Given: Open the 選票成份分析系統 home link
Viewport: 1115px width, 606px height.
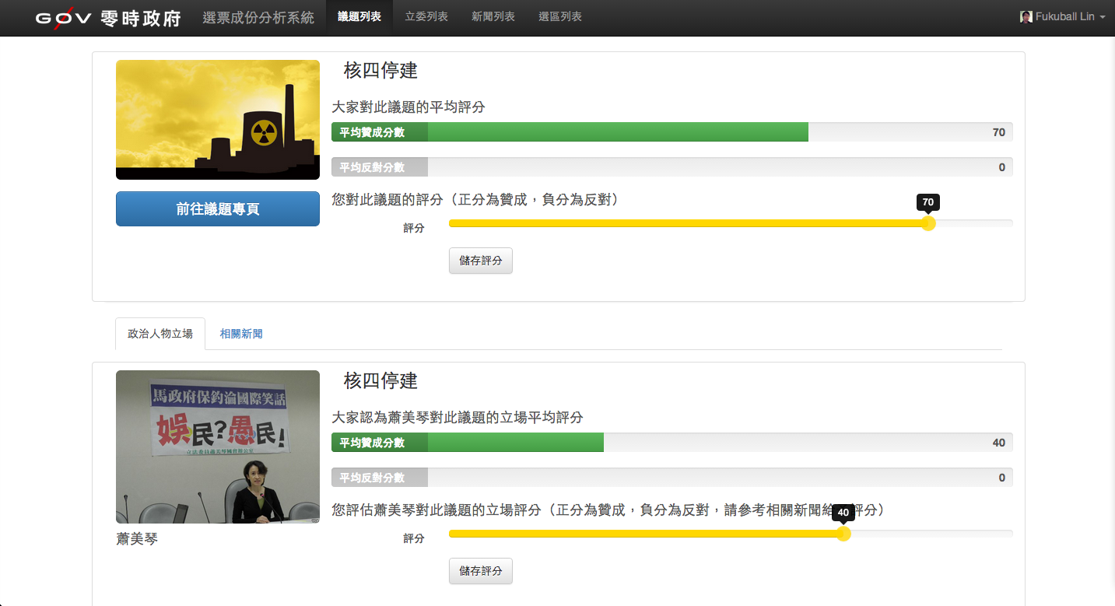Looking at the screenshot, I should (x=258, y=17).
